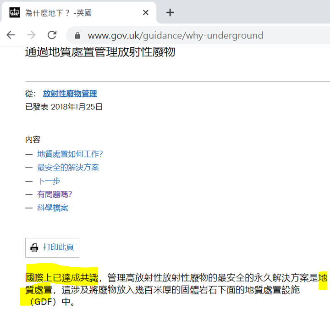Click the browser forward arrow
The image size is (330, 310).
(31, 35)
